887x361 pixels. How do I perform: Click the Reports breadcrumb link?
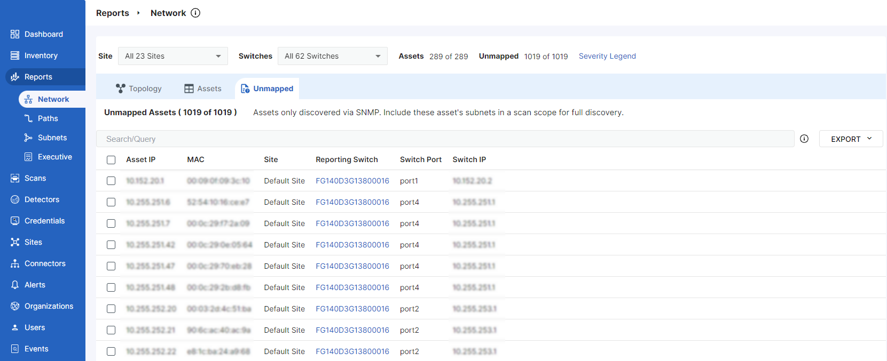(113, 13)
